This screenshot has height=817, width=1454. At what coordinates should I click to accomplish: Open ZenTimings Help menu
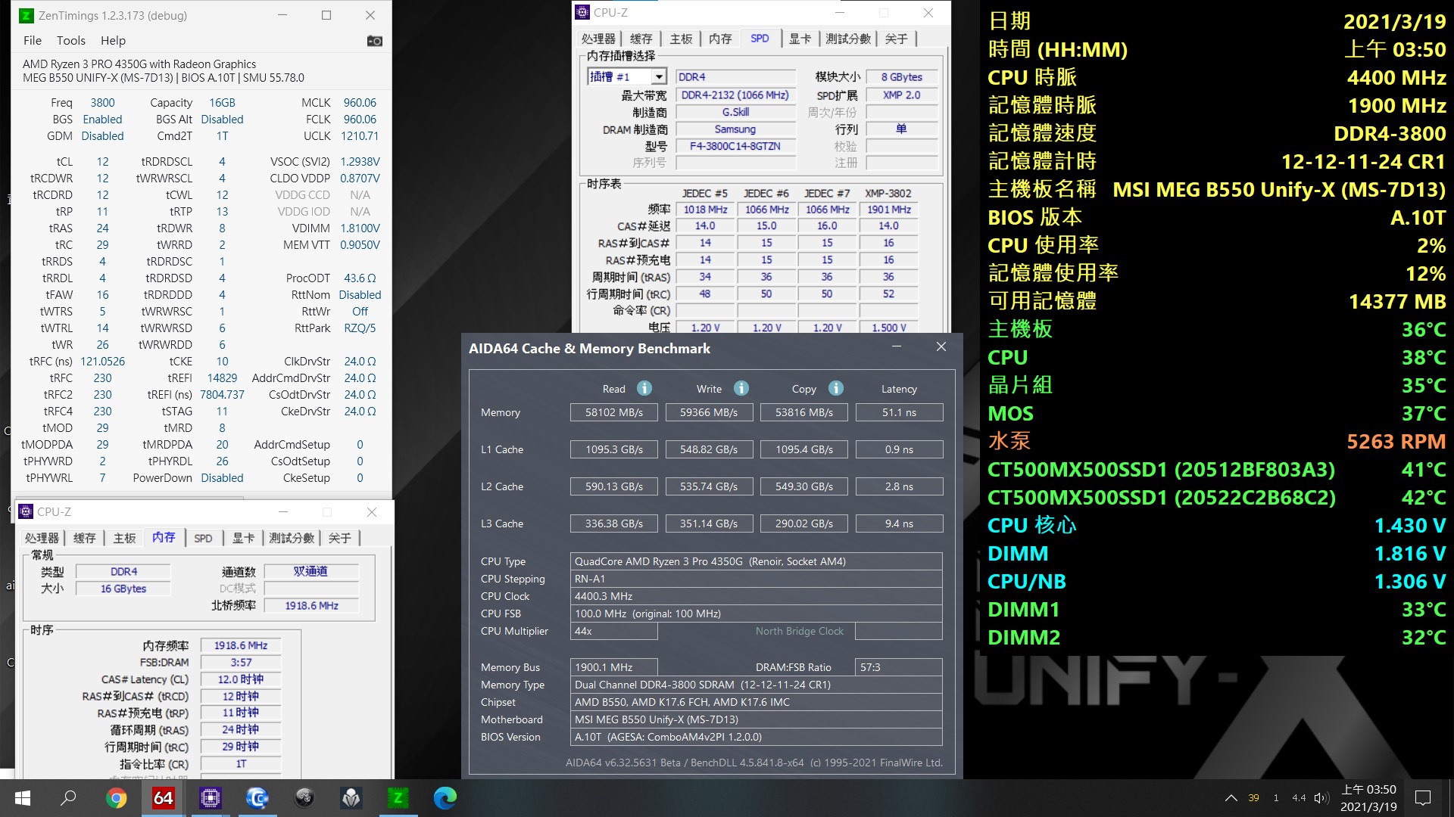tap(113, 41)
